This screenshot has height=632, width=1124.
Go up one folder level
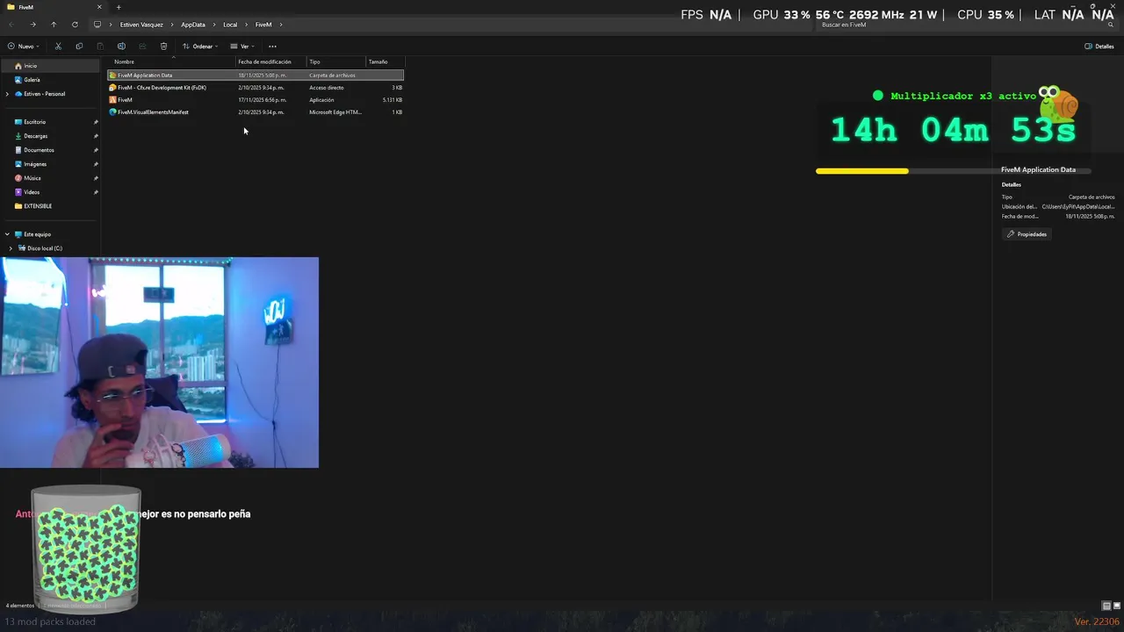pos(54,25)
